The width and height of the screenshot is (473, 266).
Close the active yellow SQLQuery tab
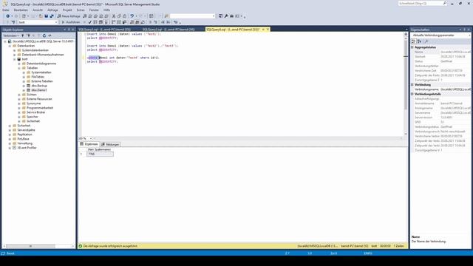tap(268, 30)
